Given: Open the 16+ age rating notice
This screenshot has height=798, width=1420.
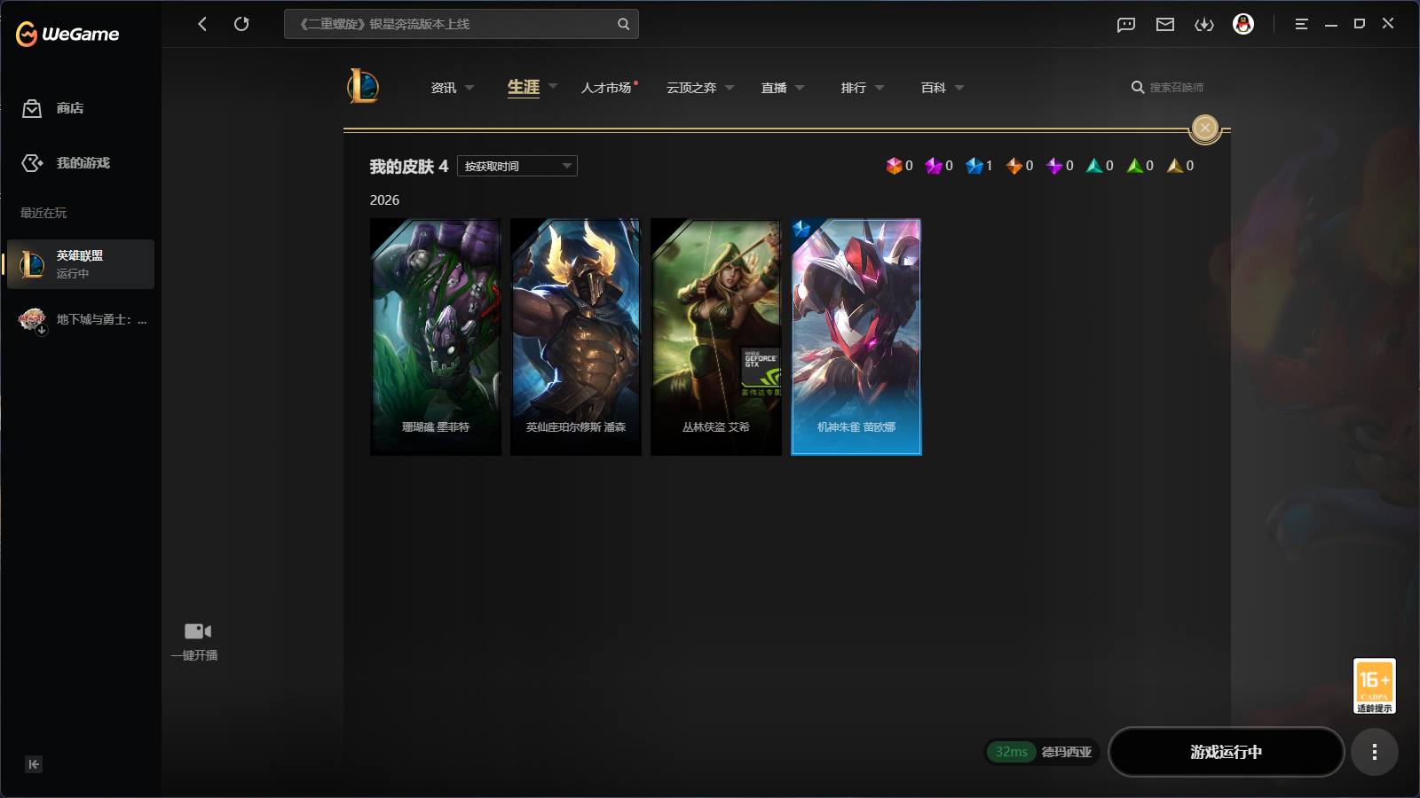Looking at the screenshot, I should click(x=1374, y=685).
